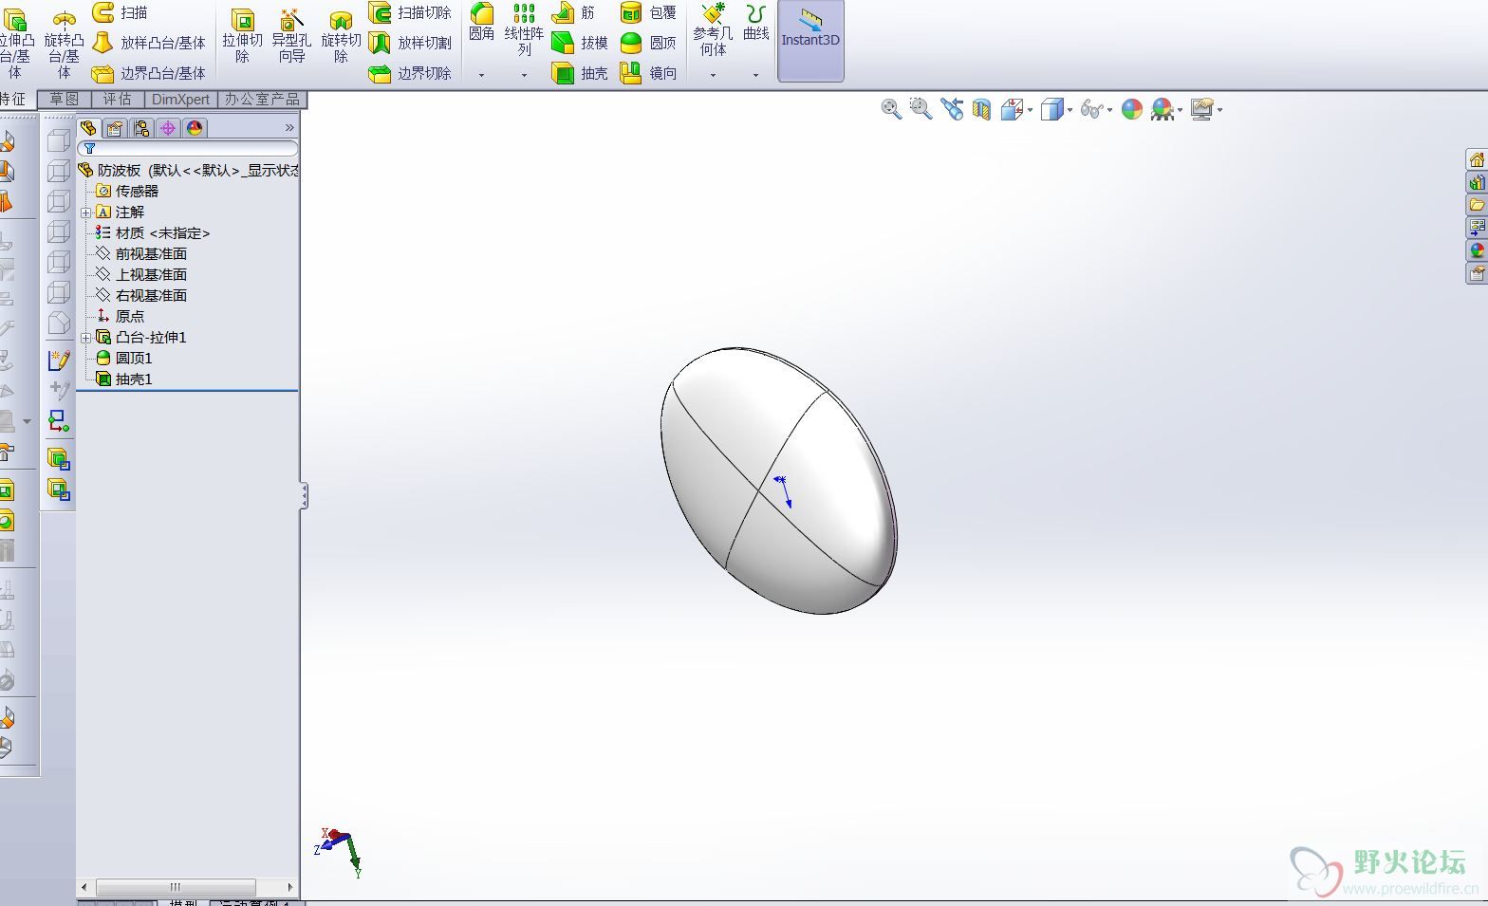Click 边界切除 boundary cut tool
The height and width of the screenshot is (906, 1488).
coord(410,73)
